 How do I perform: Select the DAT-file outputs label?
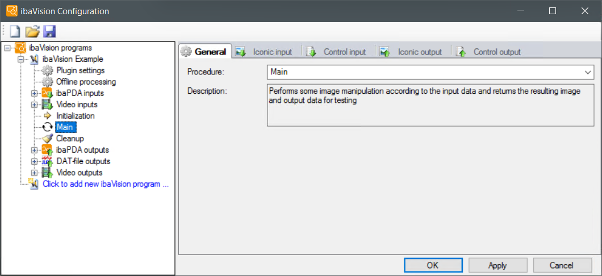coord(83,161)
